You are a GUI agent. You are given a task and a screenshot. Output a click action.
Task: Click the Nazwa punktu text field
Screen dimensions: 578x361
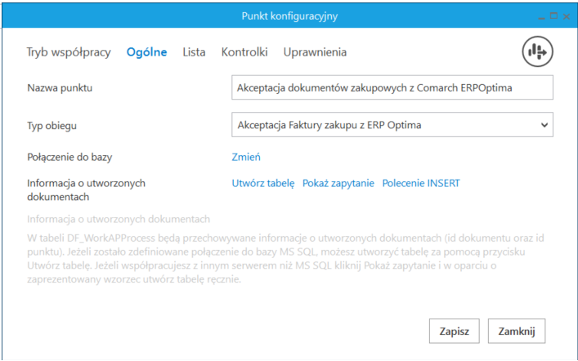tap(392, 87)
